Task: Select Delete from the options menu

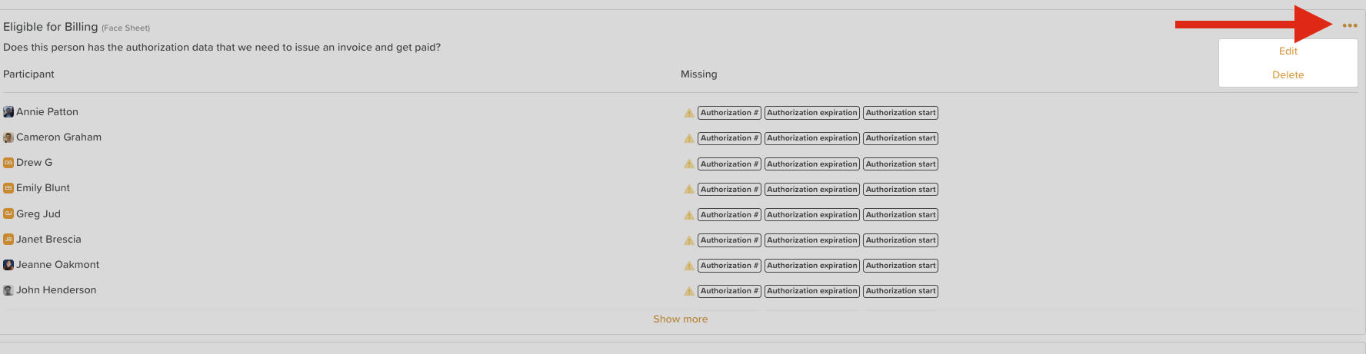Action: 1288,75
